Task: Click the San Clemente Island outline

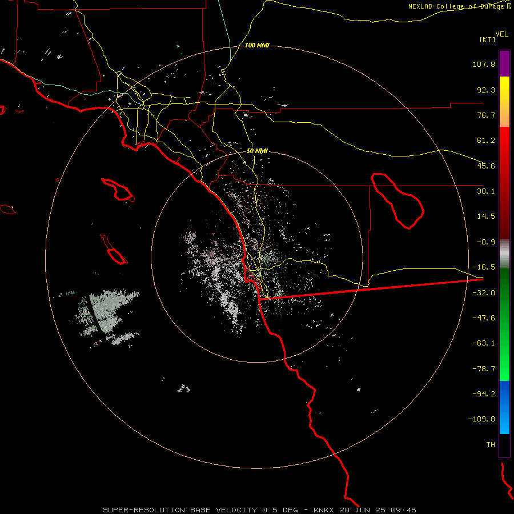Action: (114, 250)
